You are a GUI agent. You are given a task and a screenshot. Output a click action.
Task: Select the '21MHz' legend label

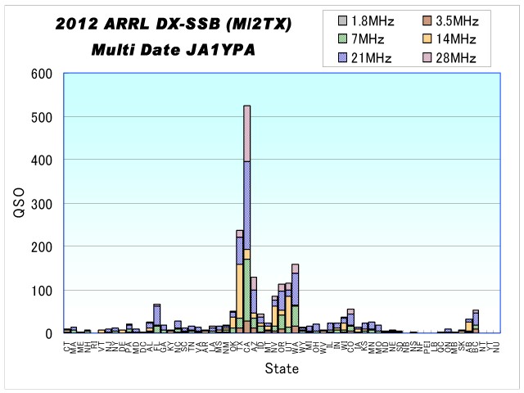coord(371,58)
